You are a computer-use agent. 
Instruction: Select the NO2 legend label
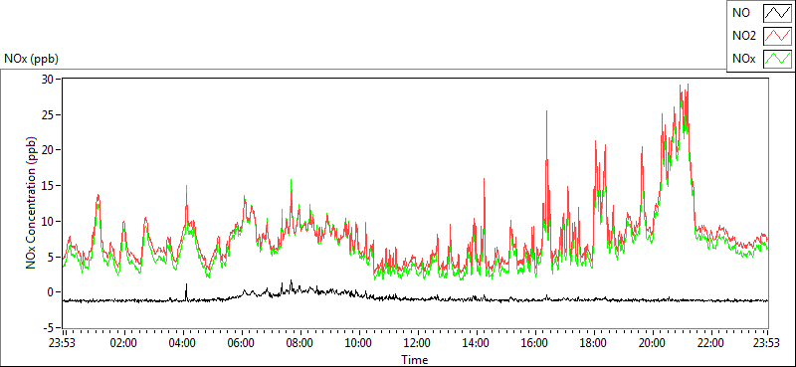(744, 37)
